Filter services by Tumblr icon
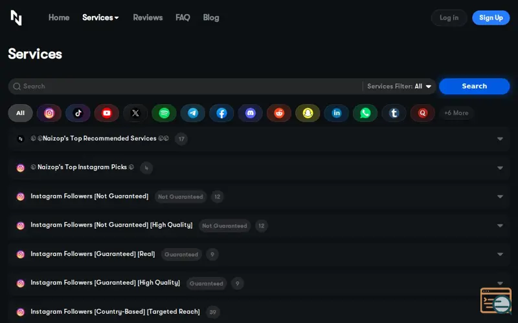The height and width of the screenshot is (323, 518). coord(394,113)
